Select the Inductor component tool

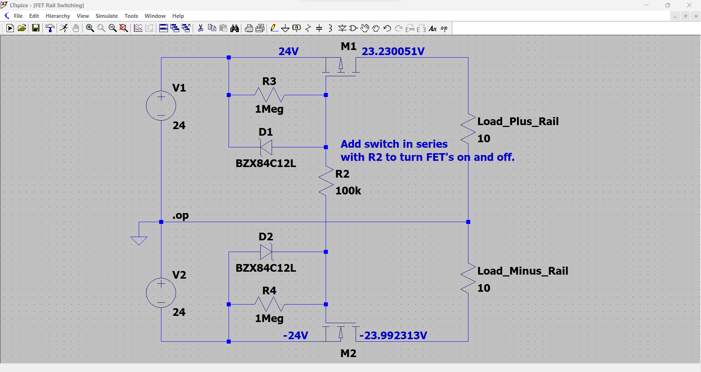coord(330,28)
